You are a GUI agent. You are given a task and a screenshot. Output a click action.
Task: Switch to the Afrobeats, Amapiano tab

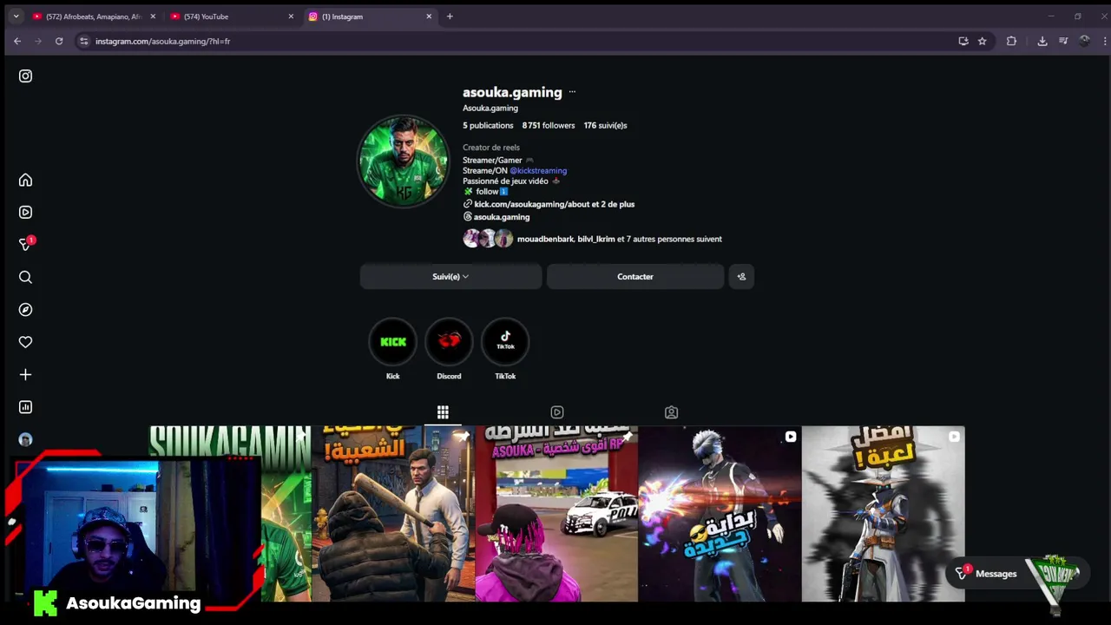pyautogui.click(x=94, y=16)
